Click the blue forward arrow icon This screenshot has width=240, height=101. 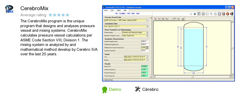195,14
